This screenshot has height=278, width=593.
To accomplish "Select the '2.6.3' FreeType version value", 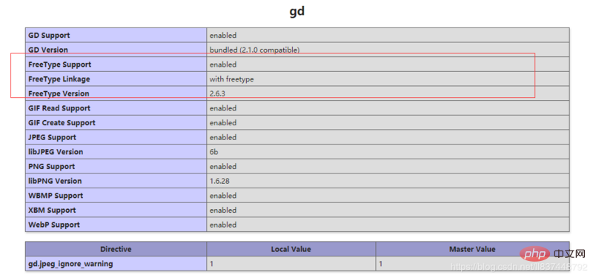I will click(x=217, y=93).
